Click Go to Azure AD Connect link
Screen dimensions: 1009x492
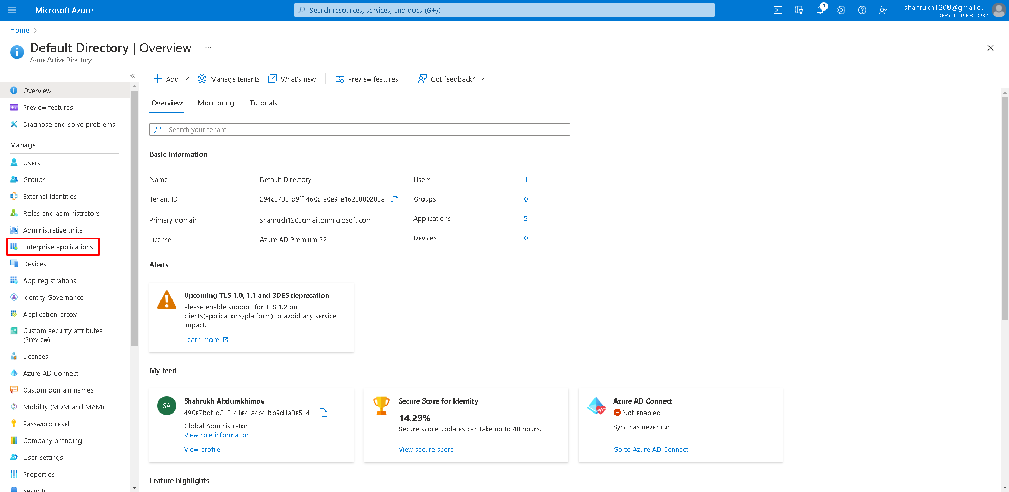650,449
